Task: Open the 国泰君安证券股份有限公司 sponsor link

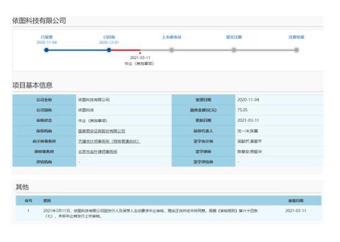Action: (102, 131)
